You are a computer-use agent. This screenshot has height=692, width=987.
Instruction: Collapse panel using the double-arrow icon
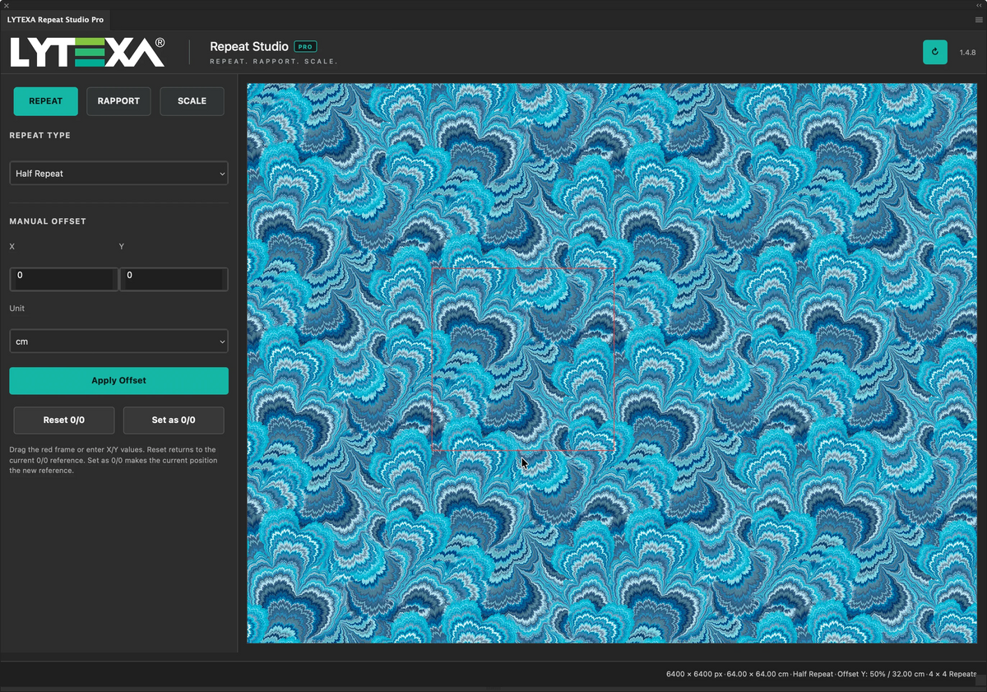[x=979, y=5]
